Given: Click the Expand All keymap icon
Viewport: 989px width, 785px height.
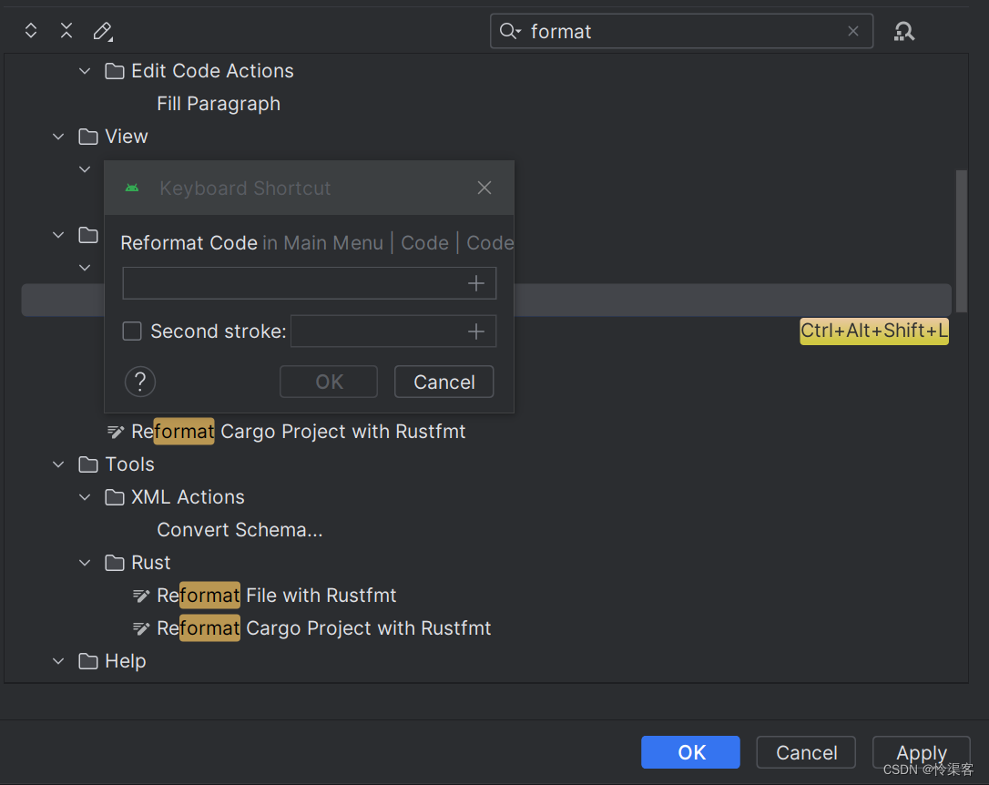Looking at the screenshot, I should tap(30, 30).
